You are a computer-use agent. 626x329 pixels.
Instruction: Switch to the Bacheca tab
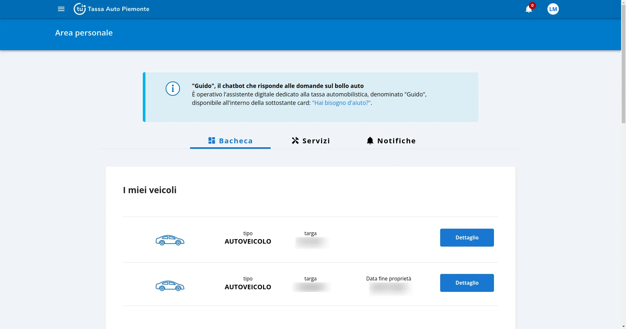coord(230,141)
